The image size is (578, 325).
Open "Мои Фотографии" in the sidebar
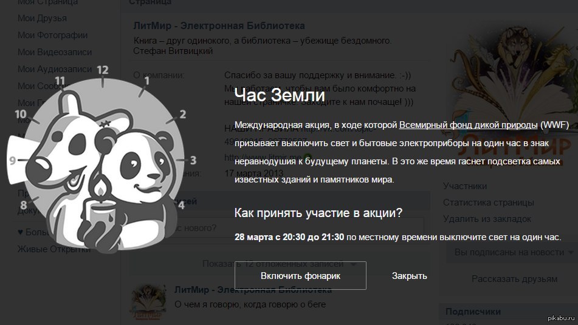tap(52, 35)
